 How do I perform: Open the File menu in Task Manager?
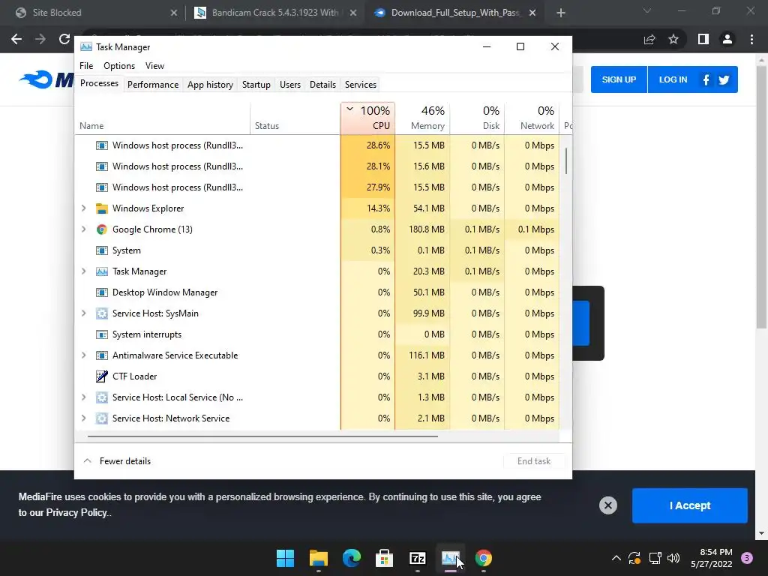point(86,66)
